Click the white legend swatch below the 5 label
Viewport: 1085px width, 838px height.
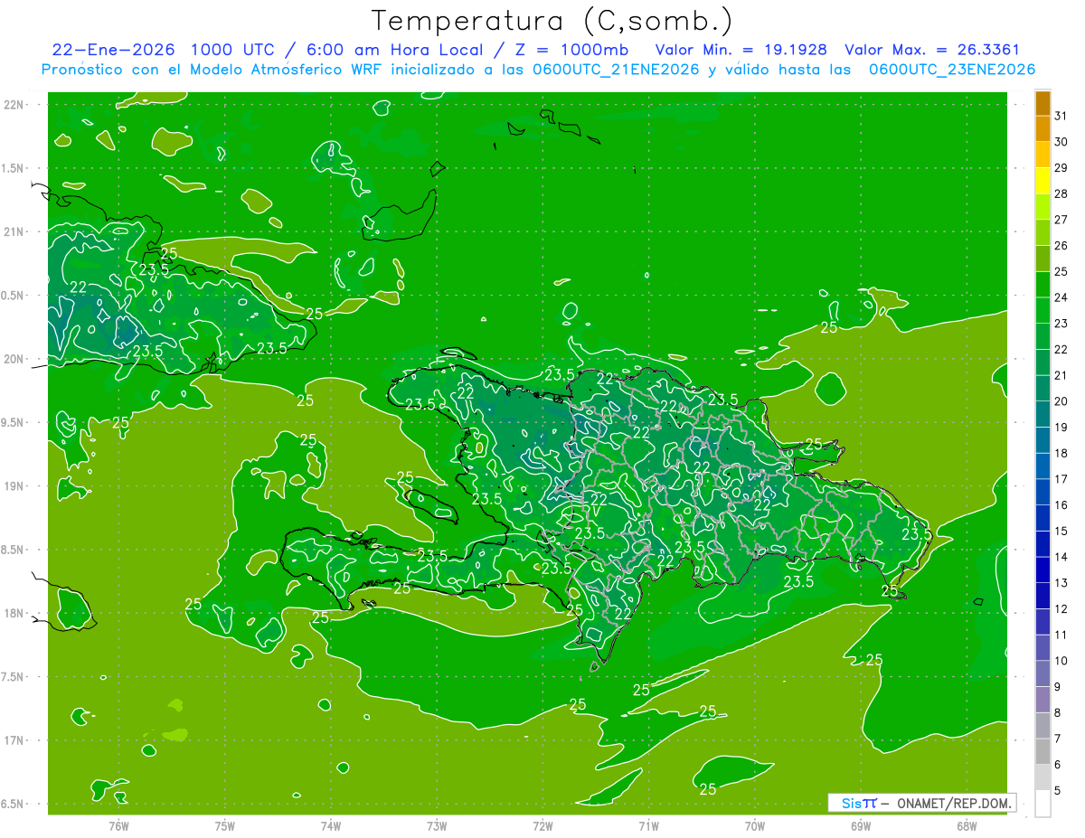(1043, 803)
